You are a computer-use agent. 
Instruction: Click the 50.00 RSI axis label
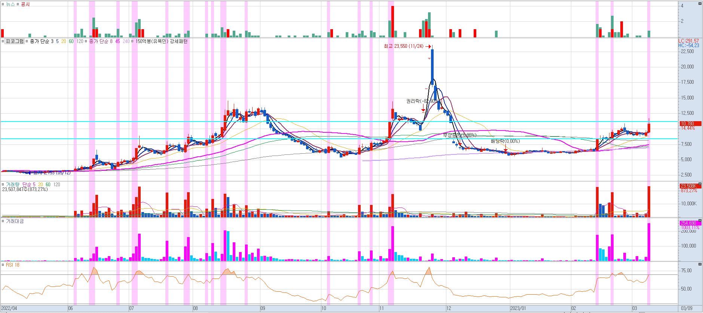pos(687,289)
